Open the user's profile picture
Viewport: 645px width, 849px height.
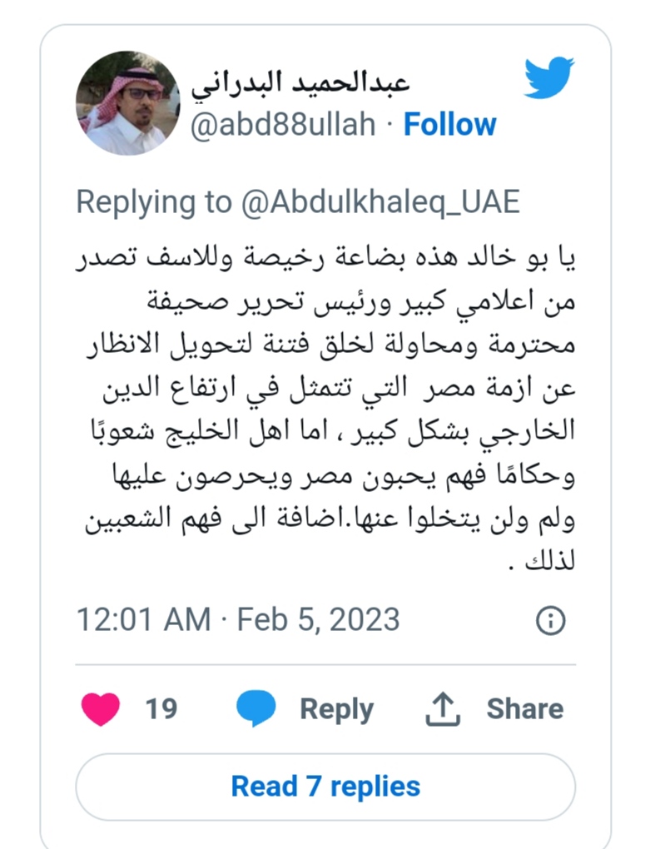[x=128, y=103]
